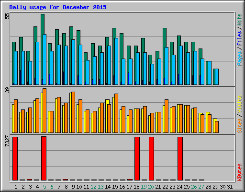Click day label '18' on the x-axis

point(136,187)
